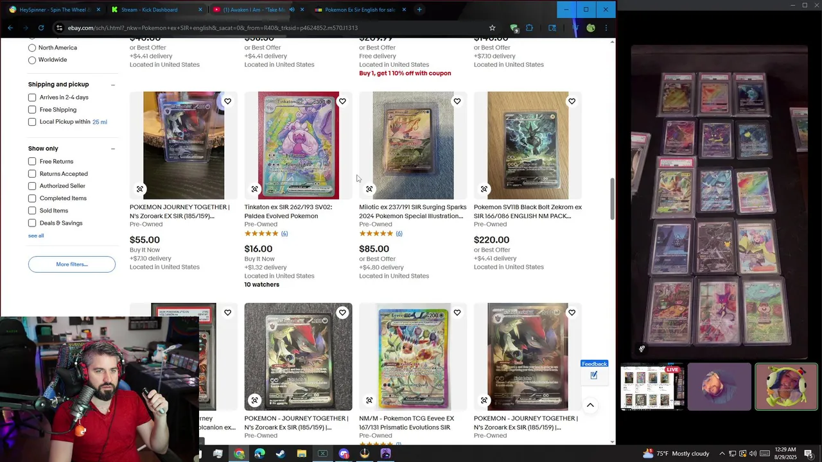Go back to previous browser page
Screen dimensions: 822x462
tap(10, 28)
